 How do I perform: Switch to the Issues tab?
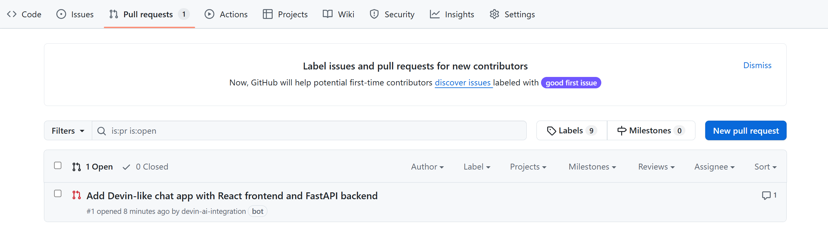point(75,14)
